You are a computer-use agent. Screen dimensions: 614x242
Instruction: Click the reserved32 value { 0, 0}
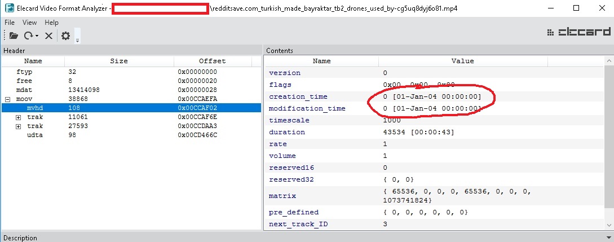[x=398, y=180]
